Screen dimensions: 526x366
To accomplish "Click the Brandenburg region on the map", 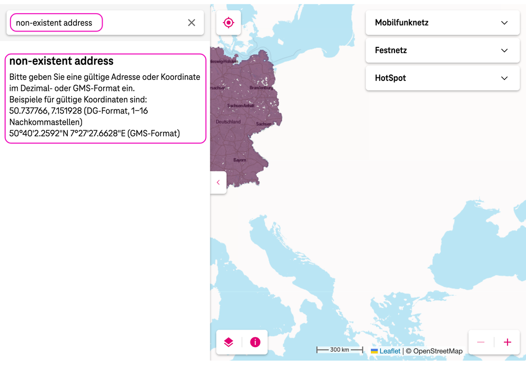I will [261, 87].
